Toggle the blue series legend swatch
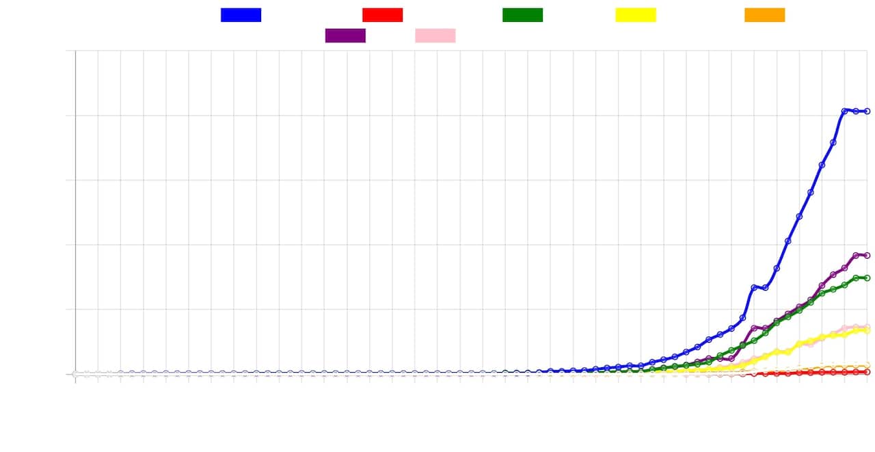Screen dimensions: 875x452 point(241,15)
